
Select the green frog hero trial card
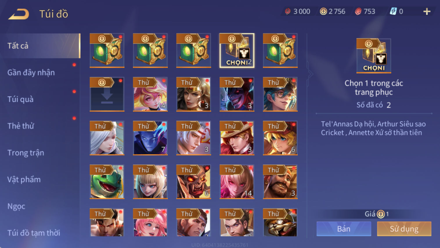pyautogui.click(x=107, y=182)
